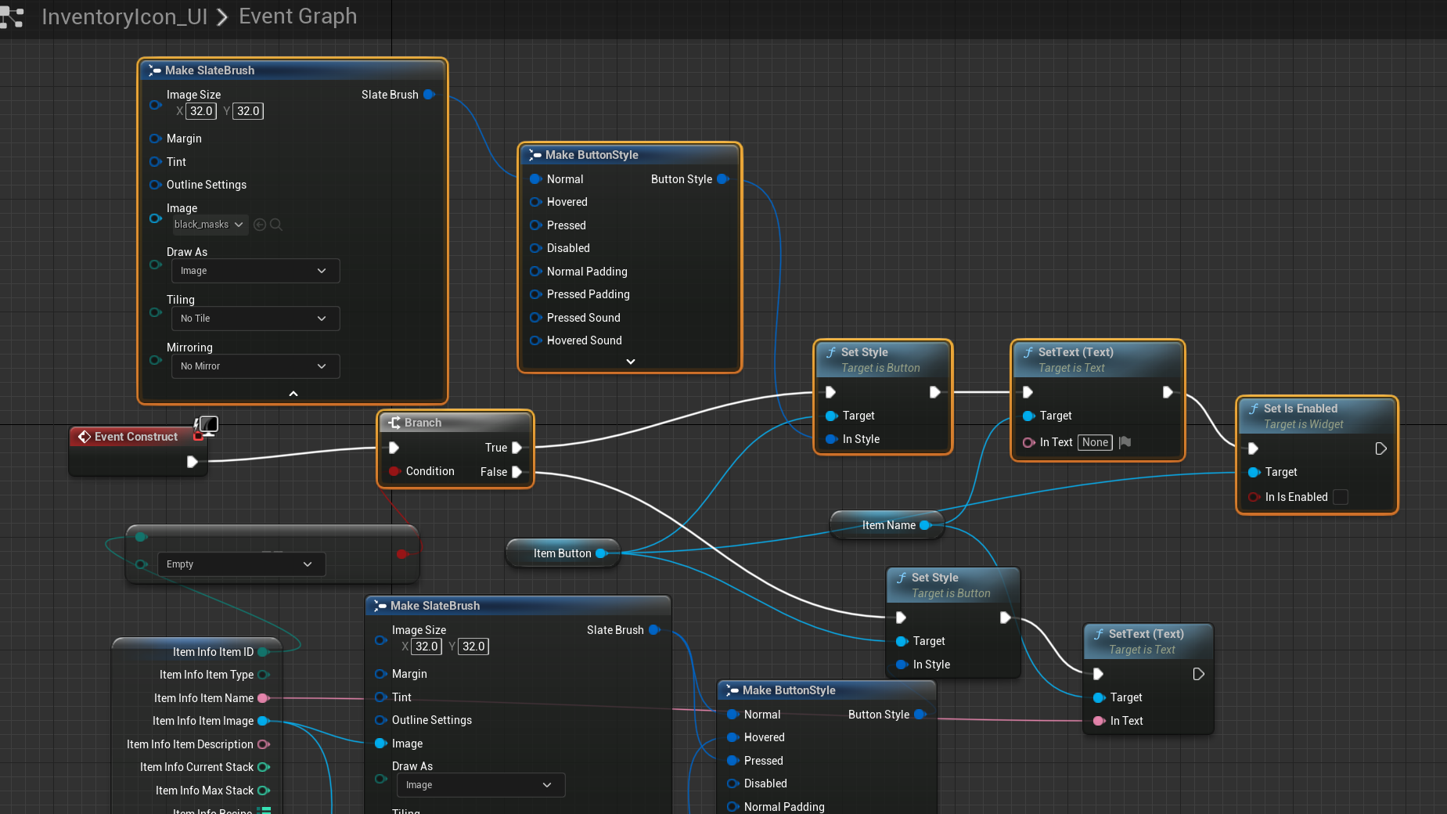Click the Item Name variable output pin
Viewport: 1447px width, 814px height.
coord(925,525)
